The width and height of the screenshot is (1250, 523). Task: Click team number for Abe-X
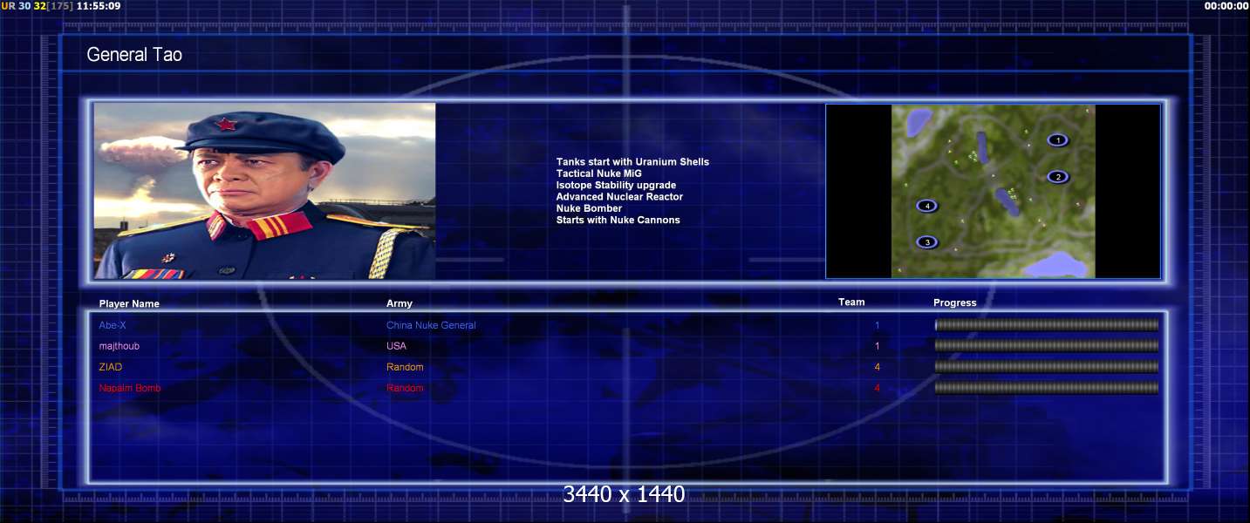pos(878,325)
